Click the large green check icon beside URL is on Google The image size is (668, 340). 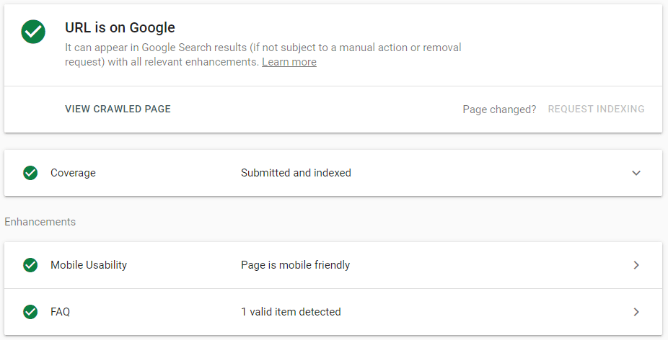point(33,32)
